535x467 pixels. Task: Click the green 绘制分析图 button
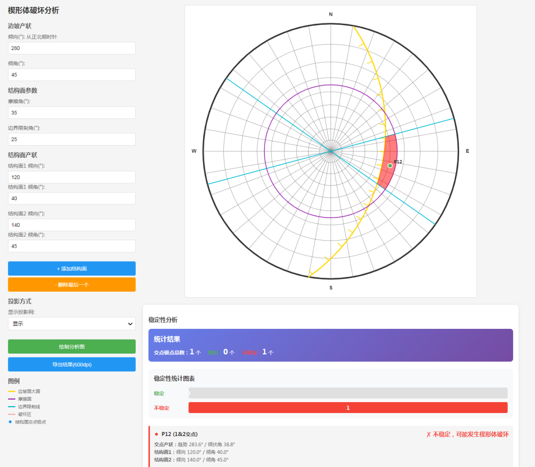[72, 347]
